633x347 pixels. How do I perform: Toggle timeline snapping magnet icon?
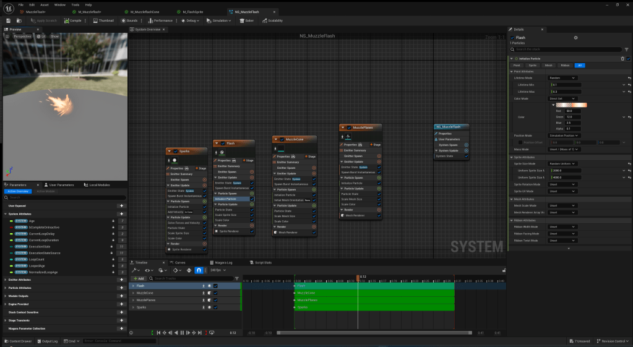pos(199,270)
